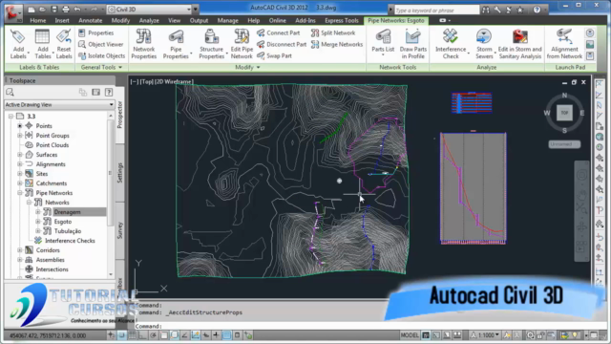Open the AutoCAD application menu button
Viewport: 611px width, 344px height.
click(12, 12)
